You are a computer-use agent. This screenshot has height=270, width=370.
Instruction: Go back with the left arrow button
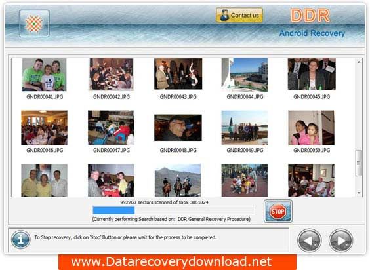(310, 241)
